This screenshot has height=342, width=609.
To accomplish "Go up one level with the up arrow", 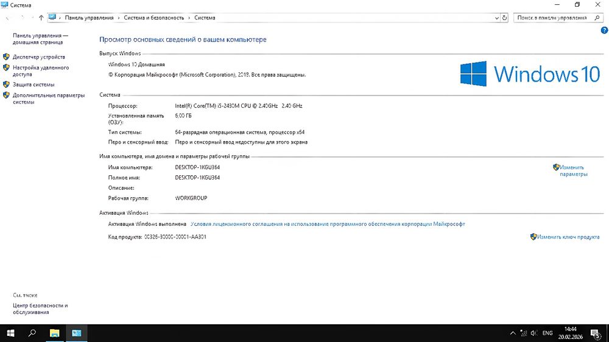I will [41, 18].
